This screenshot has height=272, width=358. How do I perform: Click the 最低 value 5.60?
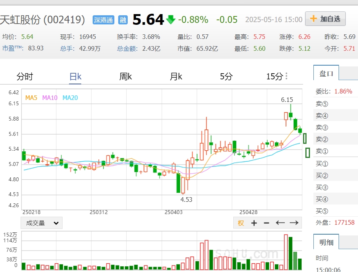pos(259,48)
